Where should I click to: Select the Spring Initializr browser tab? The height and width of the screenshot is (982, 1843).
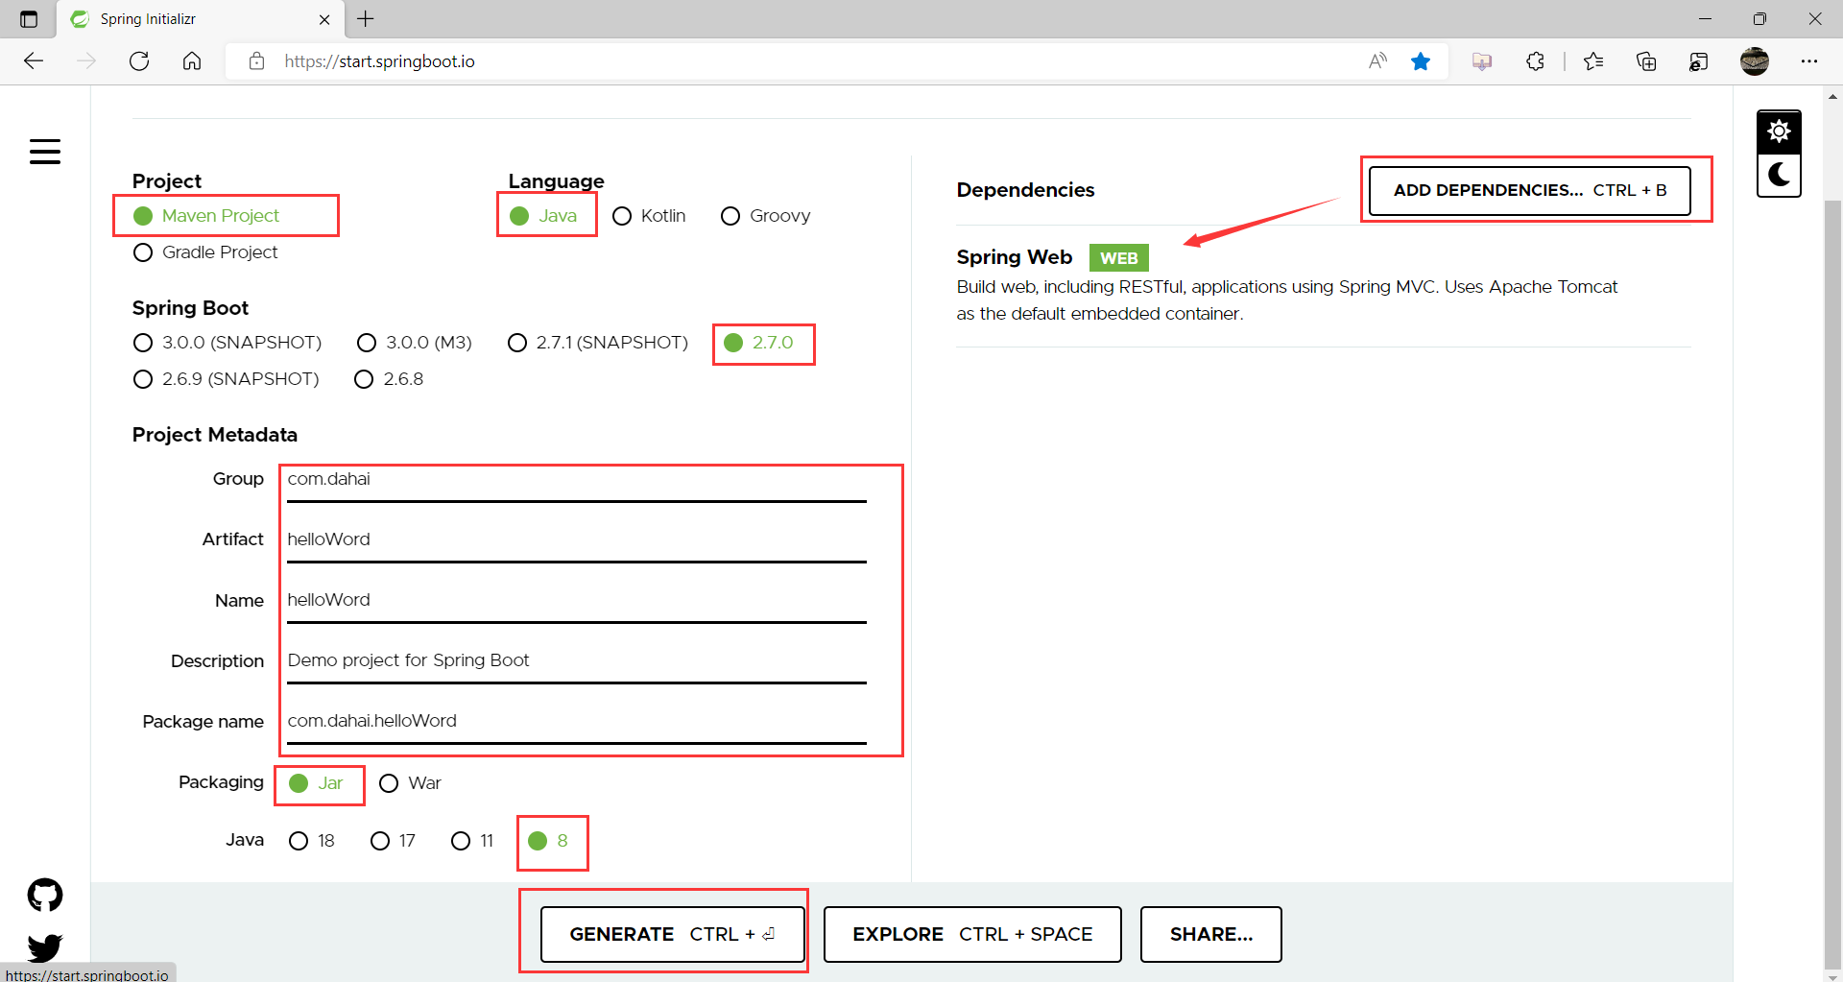point(200,19)
